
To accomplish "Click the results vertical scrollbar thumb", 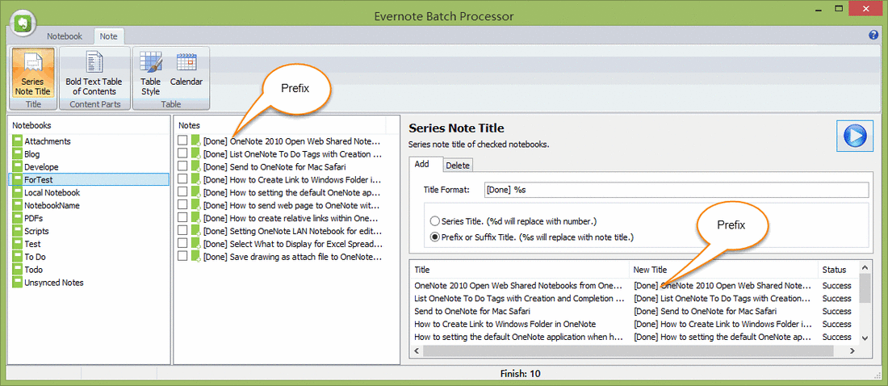I will tap(865, 288).
